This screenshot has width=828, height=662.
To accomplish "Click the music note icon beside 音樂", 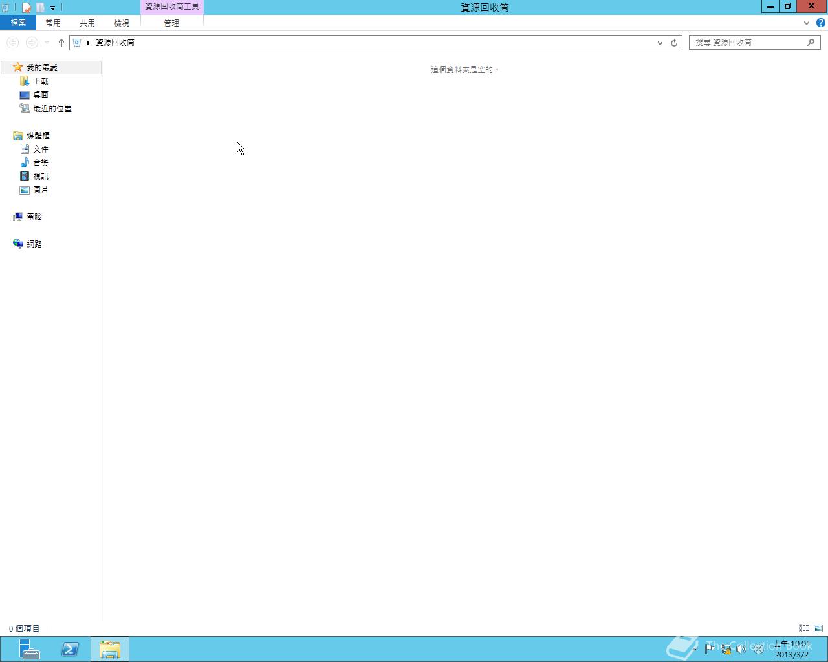I will click(x=25, y=162).
